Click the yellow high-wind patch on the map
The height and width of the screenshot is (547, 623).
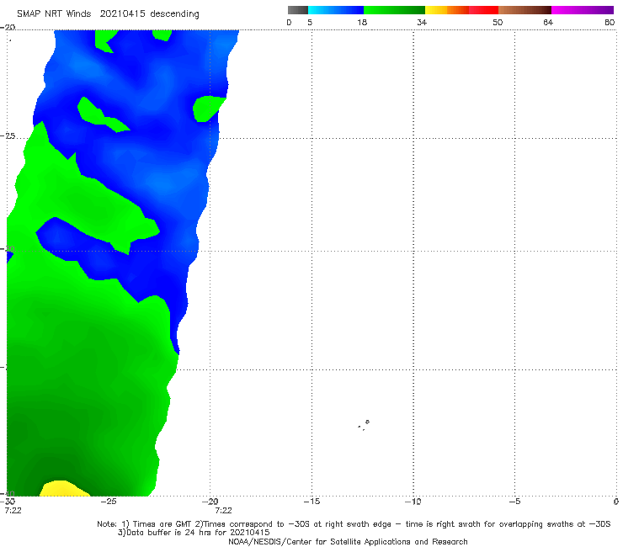pyautogui.click(x=64, y=489)
